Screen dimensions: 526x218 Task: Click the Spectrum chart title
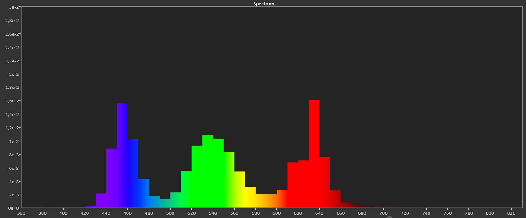(x=263, y=4)
